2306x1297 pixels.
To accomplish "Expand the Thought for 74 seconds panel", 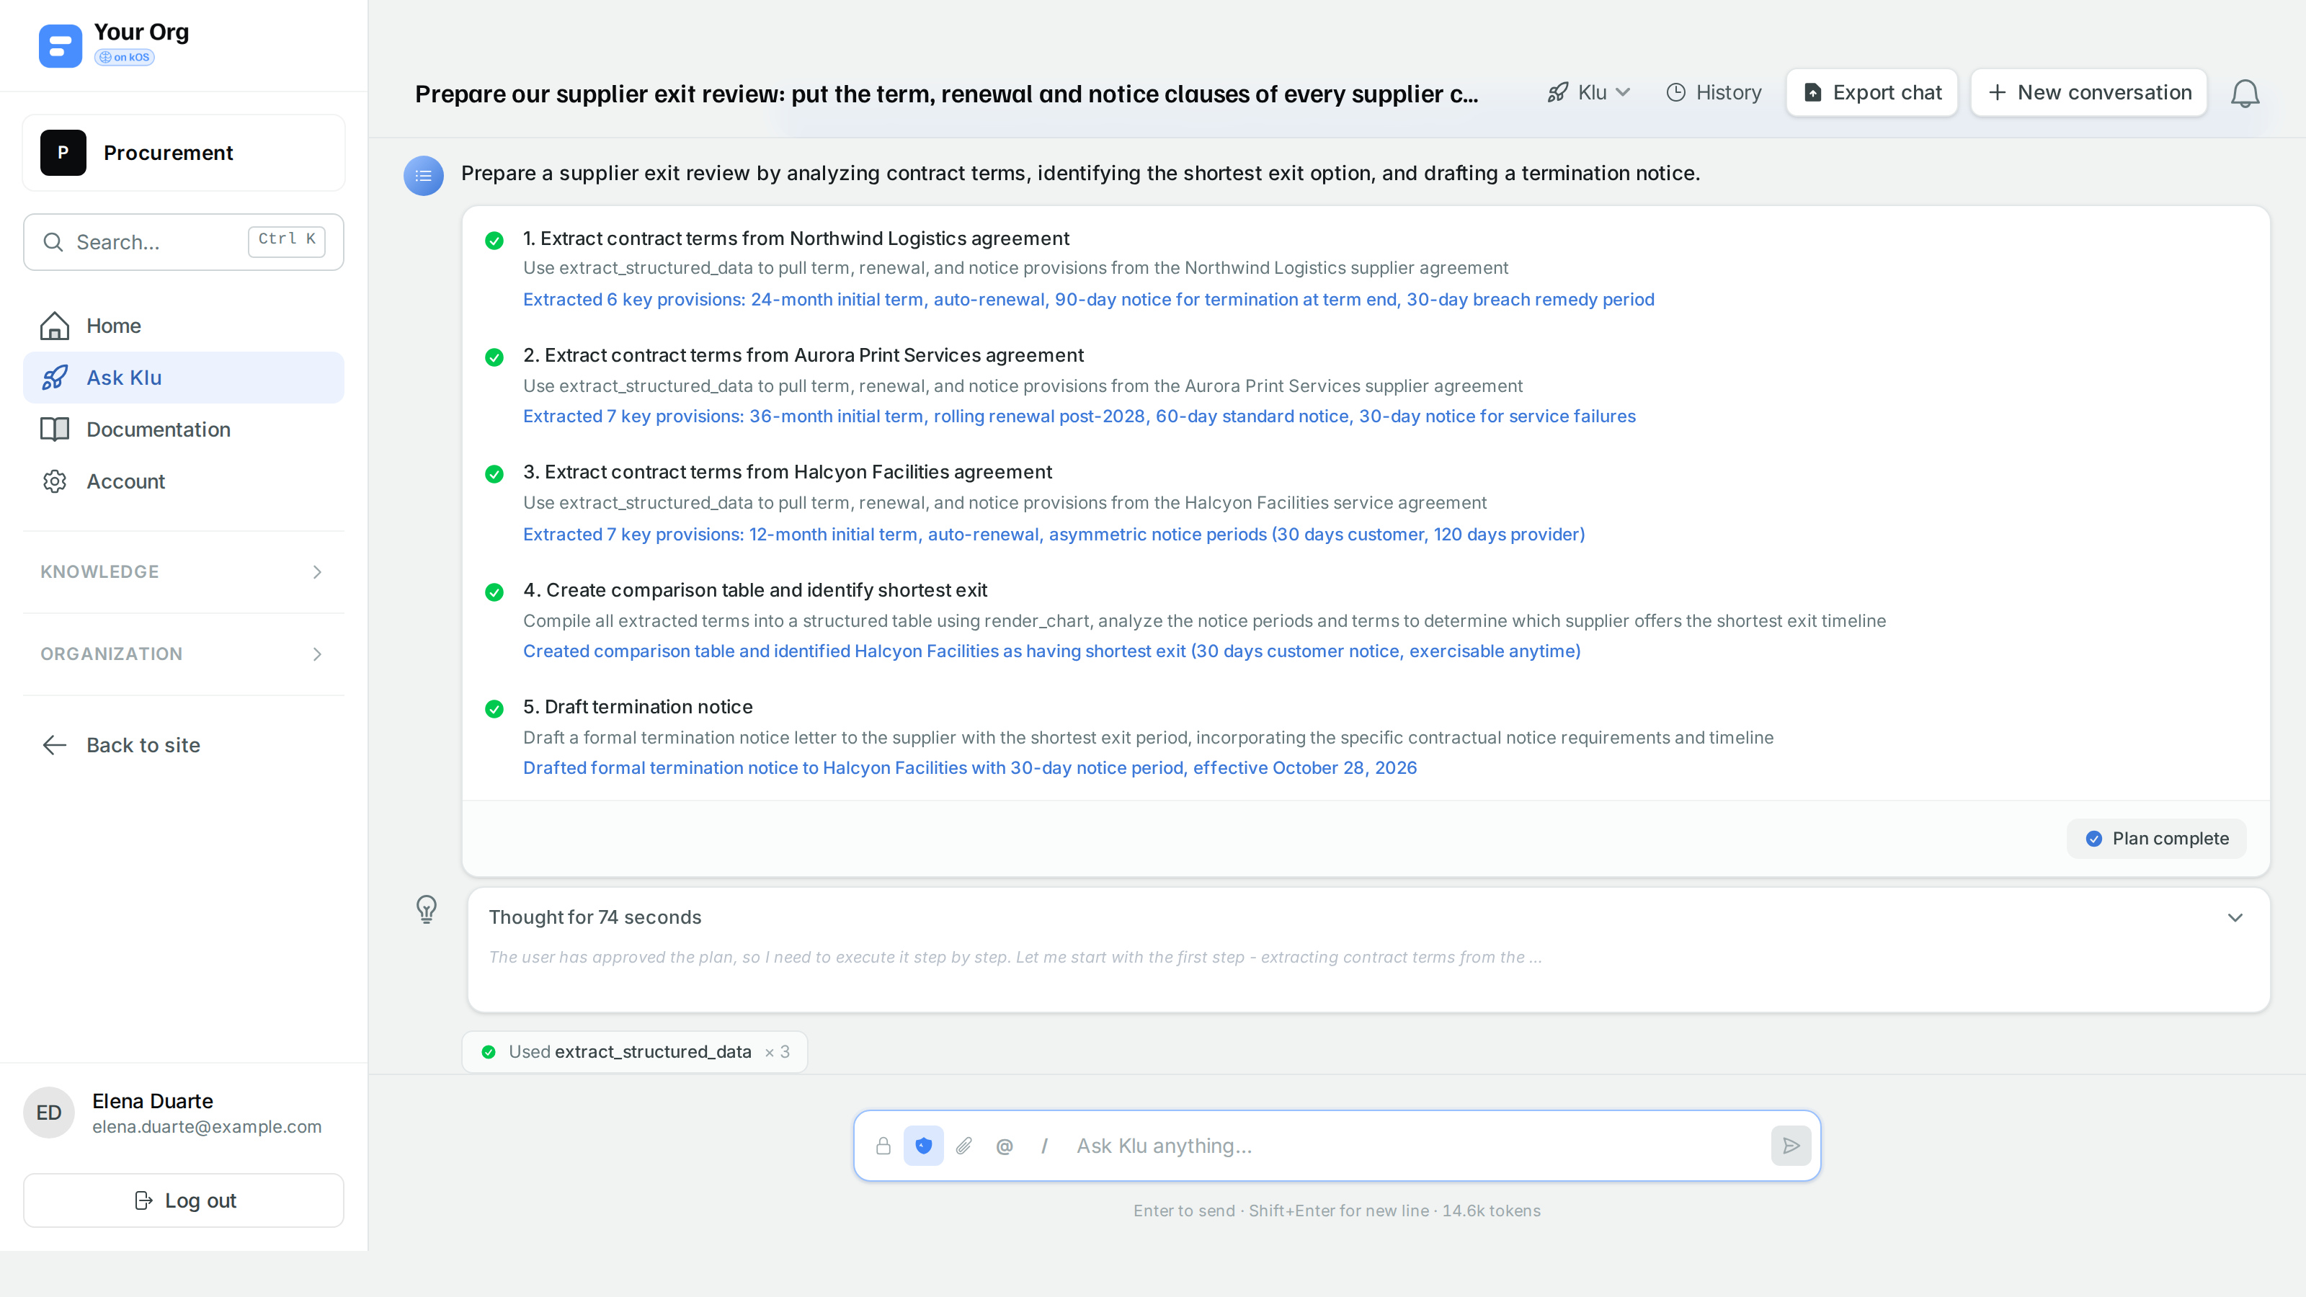I will point(2235,917).
